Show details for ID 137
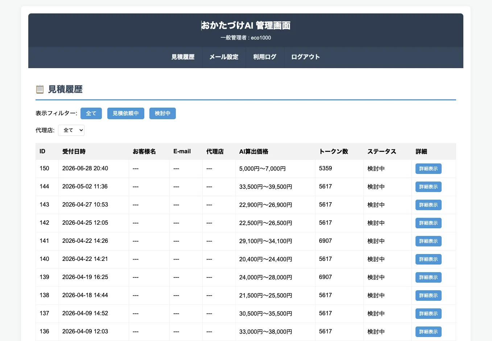Viewport: 492px width, 341px height. [428, 313]
